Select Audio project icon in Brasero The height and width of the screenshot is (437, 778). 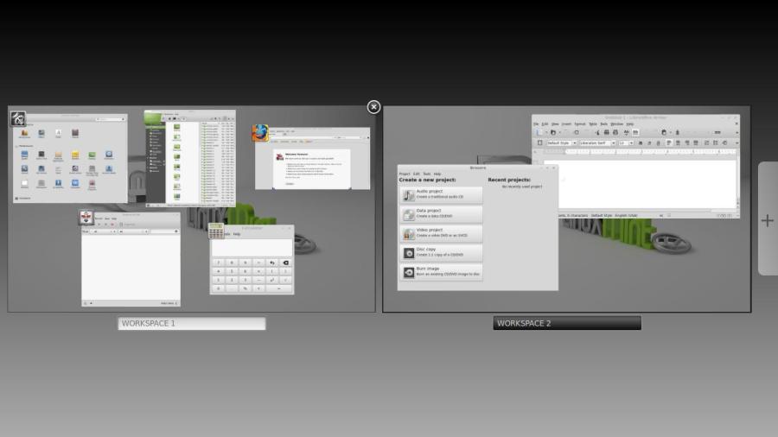(408, 194)
